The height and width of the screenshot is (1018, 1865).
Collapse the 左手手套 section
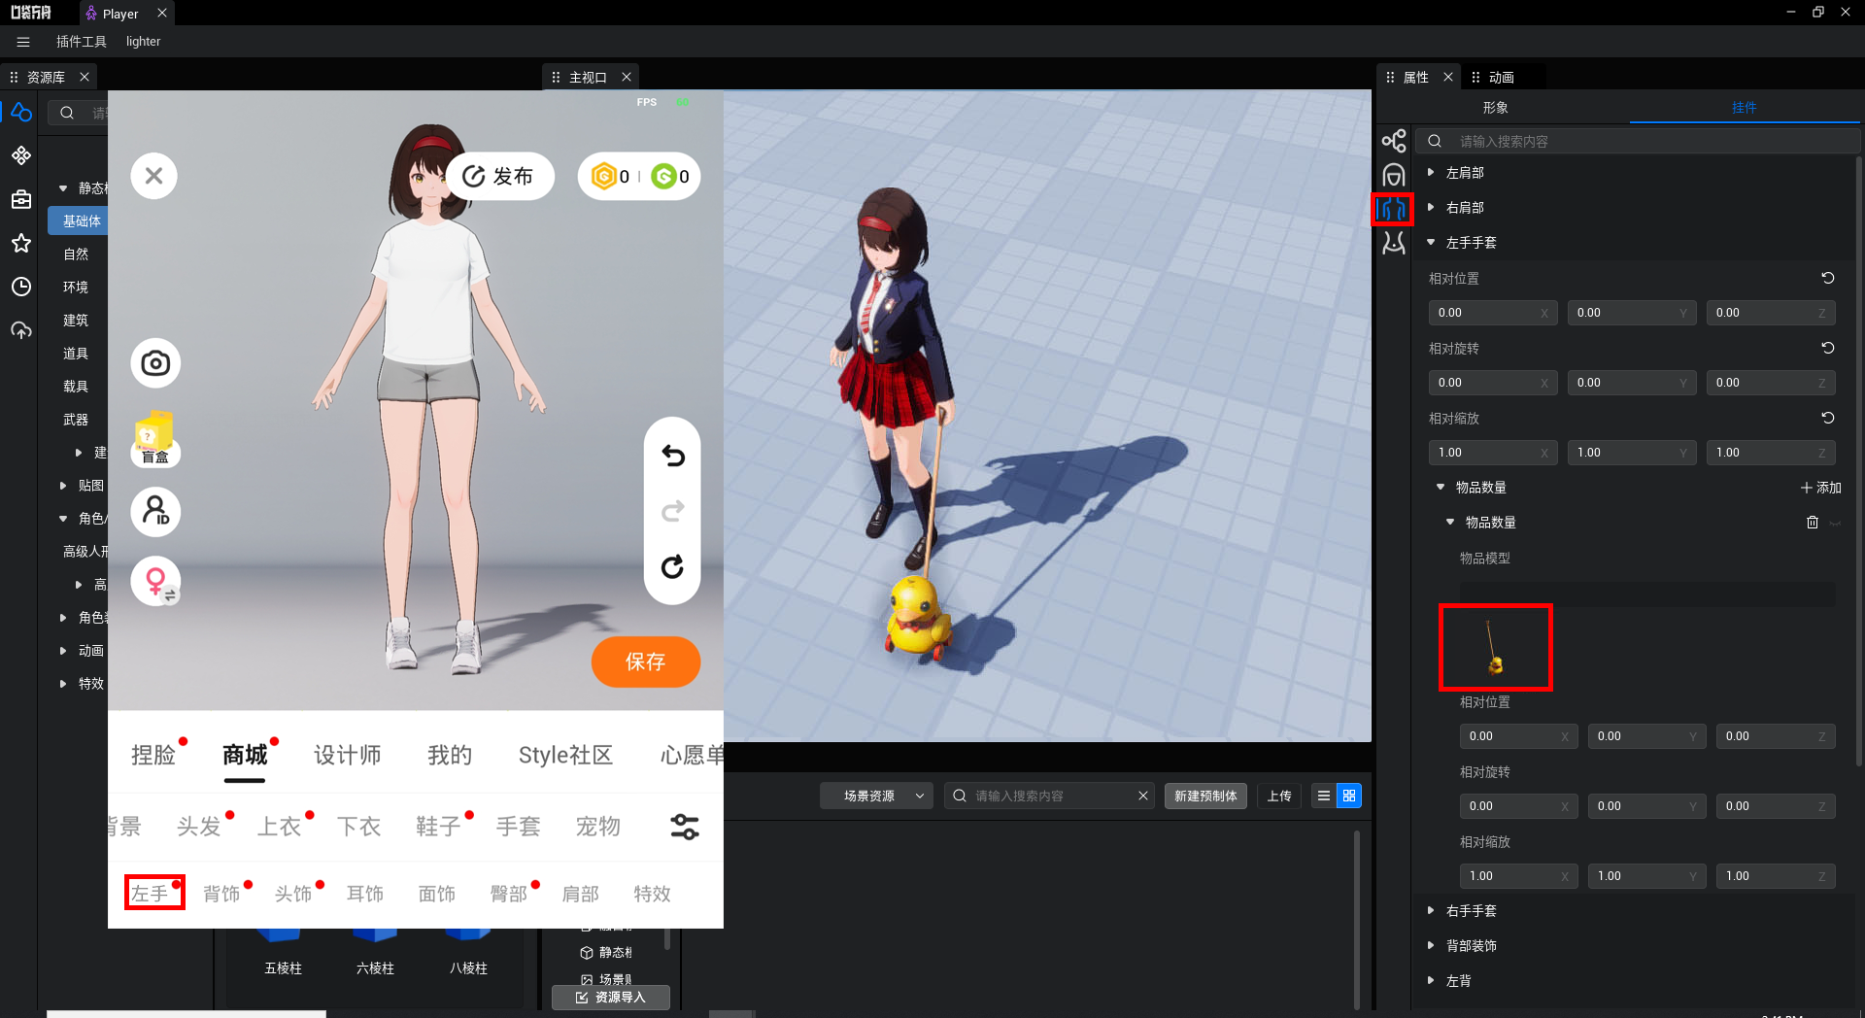click(x=1431, y=242)
